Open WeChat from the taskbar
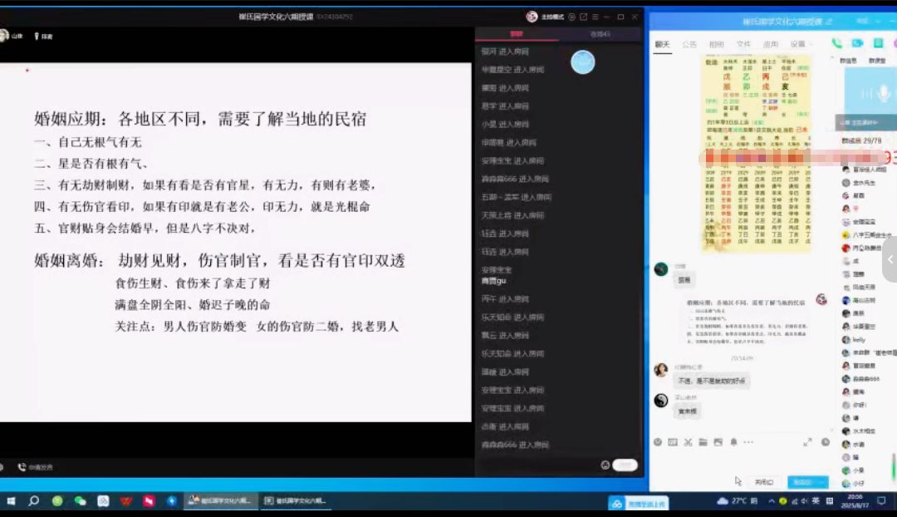 81,501
